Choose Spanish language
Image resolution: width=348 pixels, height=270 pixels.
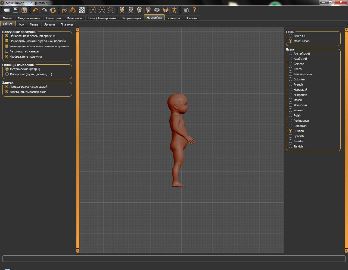tap(290, 136)
